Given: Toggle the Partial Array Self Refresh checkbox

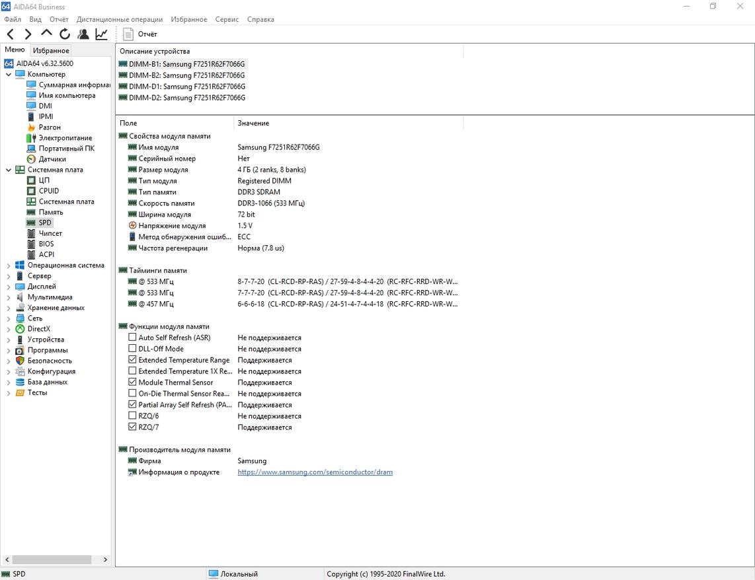Looking at the screenshot, I should point(132,404).
